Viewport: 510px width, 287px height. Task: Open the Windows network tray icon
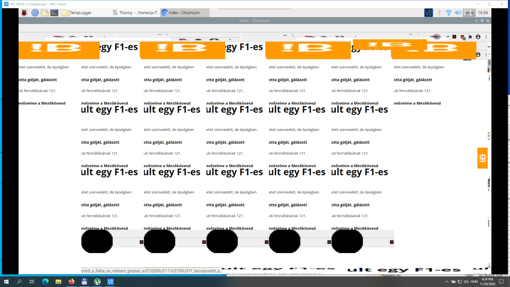(460, 282)
